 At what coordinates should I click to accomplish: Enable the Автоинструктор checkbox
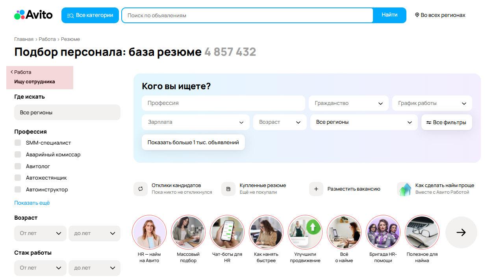point(18,189)
